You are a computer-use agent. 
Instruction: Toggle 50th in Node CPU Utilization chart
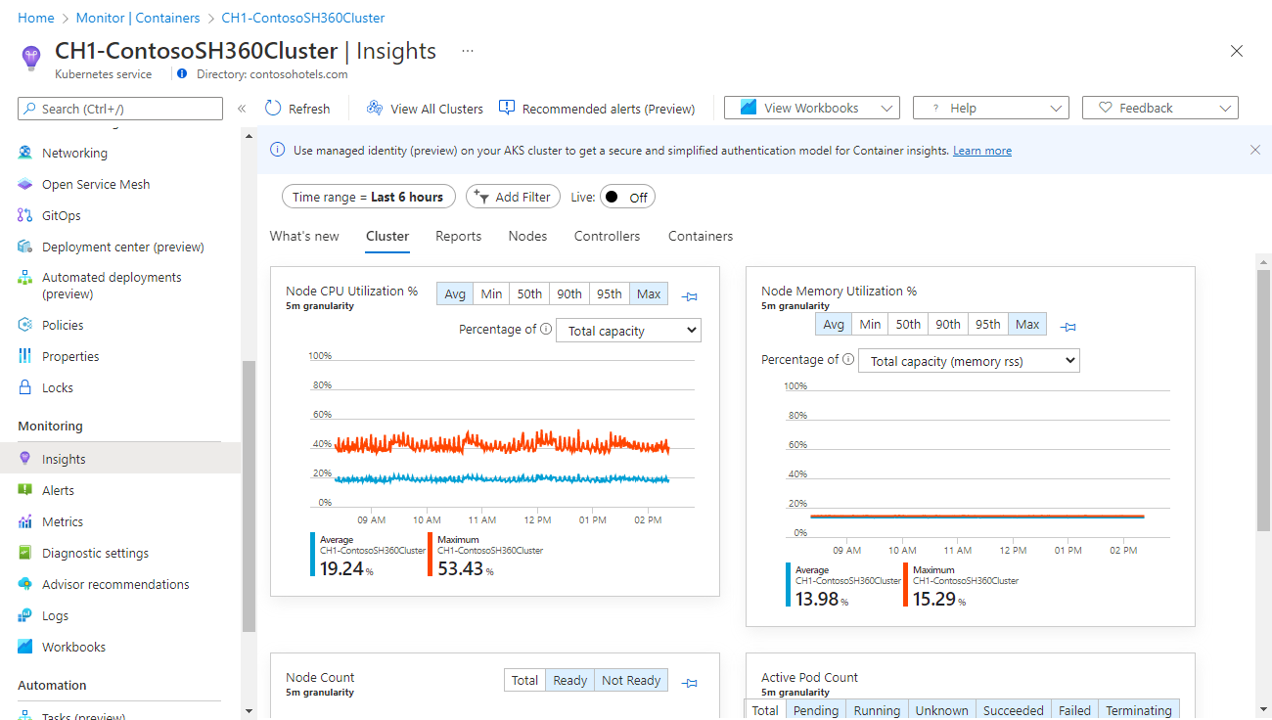529,293
